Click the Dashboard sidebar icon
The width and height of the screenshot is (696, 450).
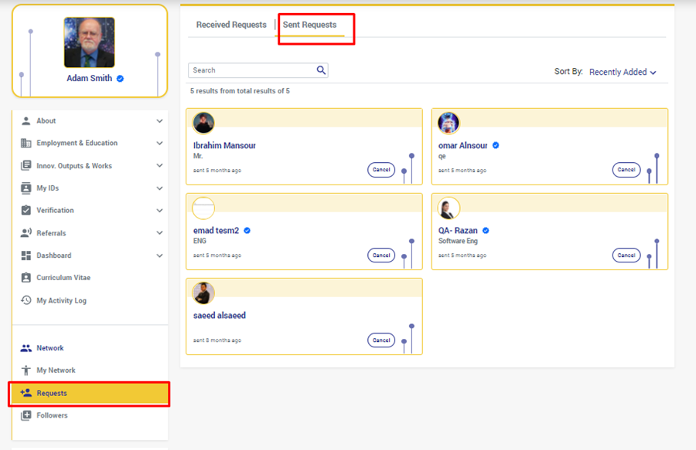click(26, 255)
